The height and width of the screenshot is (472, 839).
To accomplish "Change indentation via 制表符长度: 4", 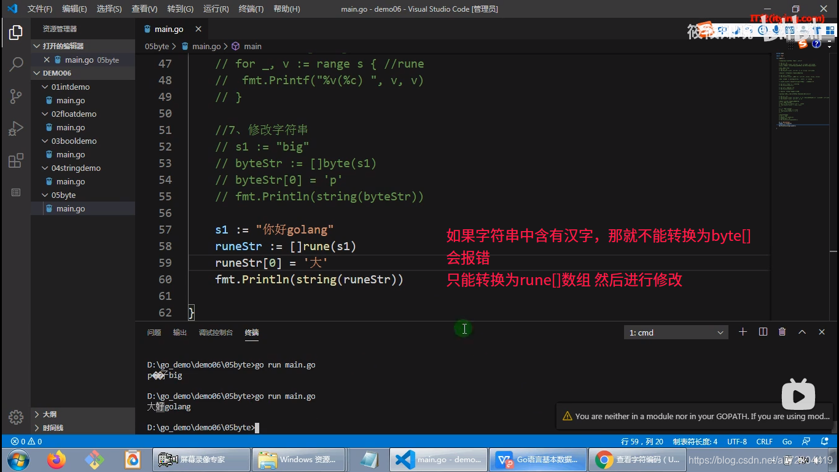I will (695, 441).
